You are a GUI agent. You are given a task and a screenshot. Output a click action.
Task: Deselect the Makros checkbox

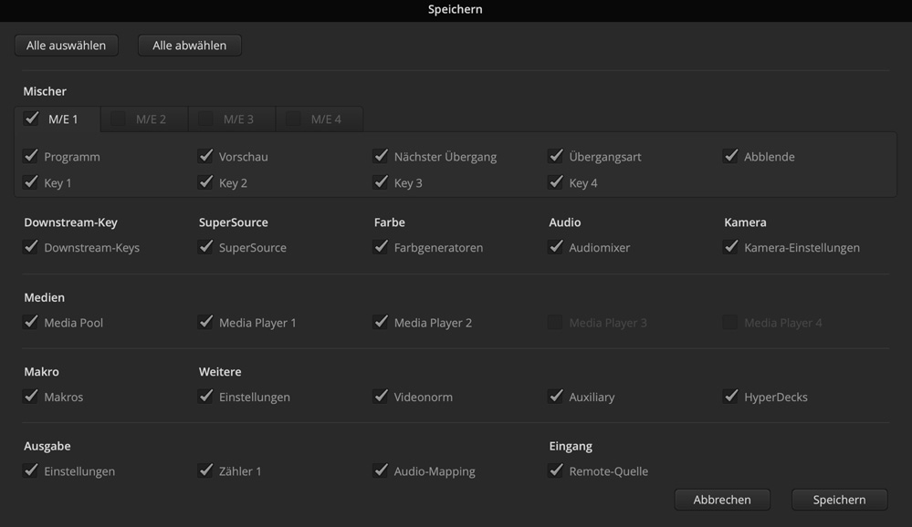[x=31, y=397]
